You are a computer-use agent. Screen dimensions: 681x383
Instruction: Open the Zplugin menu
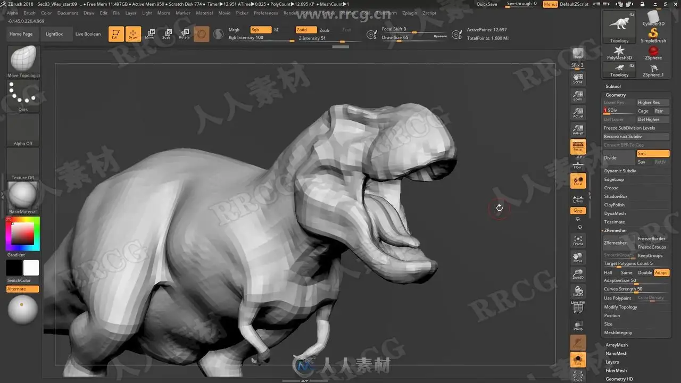pyautogui.click(x=410, y=13)
